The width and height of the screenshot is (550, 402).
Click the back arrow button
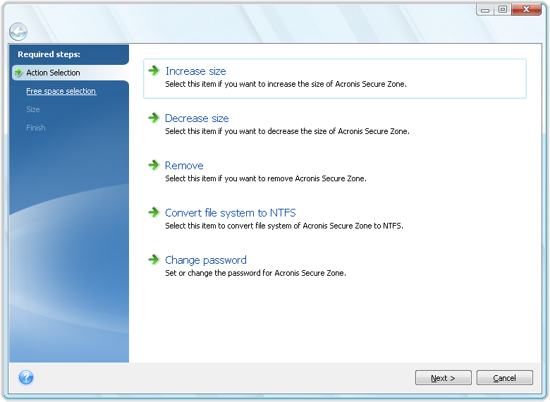18,32
